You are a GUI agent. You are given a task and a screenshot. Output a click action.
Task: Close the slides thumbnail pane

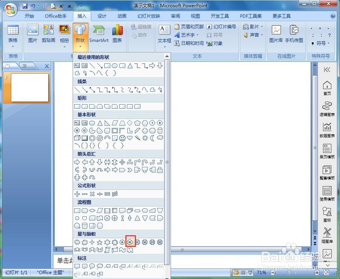coord(47,66)
